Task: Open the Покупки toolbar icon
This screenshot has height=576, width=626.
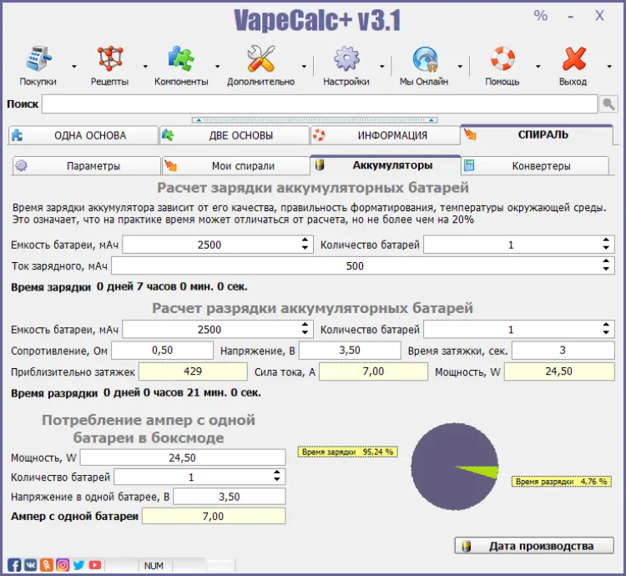Action: click(38, 61)
